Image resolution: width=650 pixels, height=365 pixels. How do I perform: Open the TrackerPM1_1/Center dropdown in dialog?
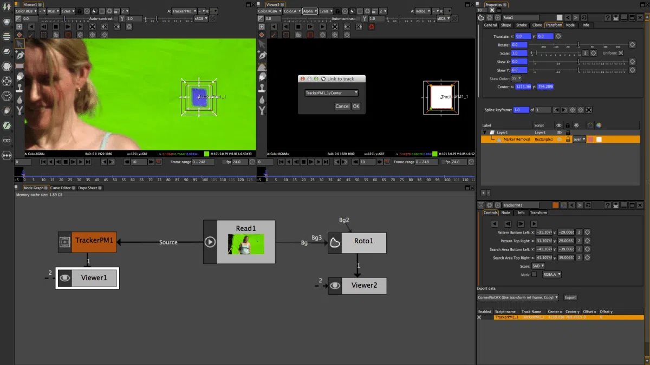(331, 93)
